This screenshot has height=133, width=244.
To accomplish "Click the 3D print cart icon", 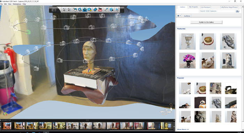I will pos(117,10).
